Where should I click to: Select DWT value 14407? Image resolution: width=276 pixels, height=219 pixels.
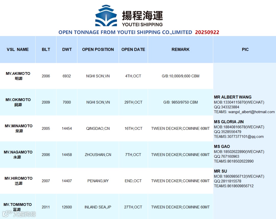(67, 181)
